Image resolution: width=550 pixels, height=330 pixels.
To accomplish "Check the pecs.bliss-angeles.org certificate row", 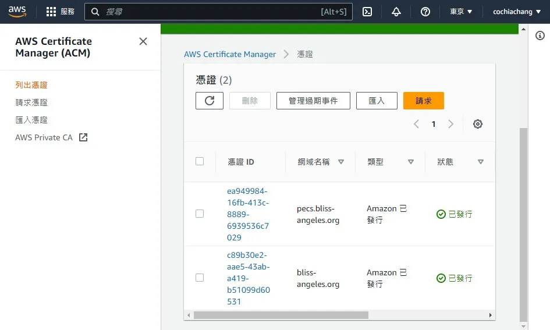I will coord(200,214).
